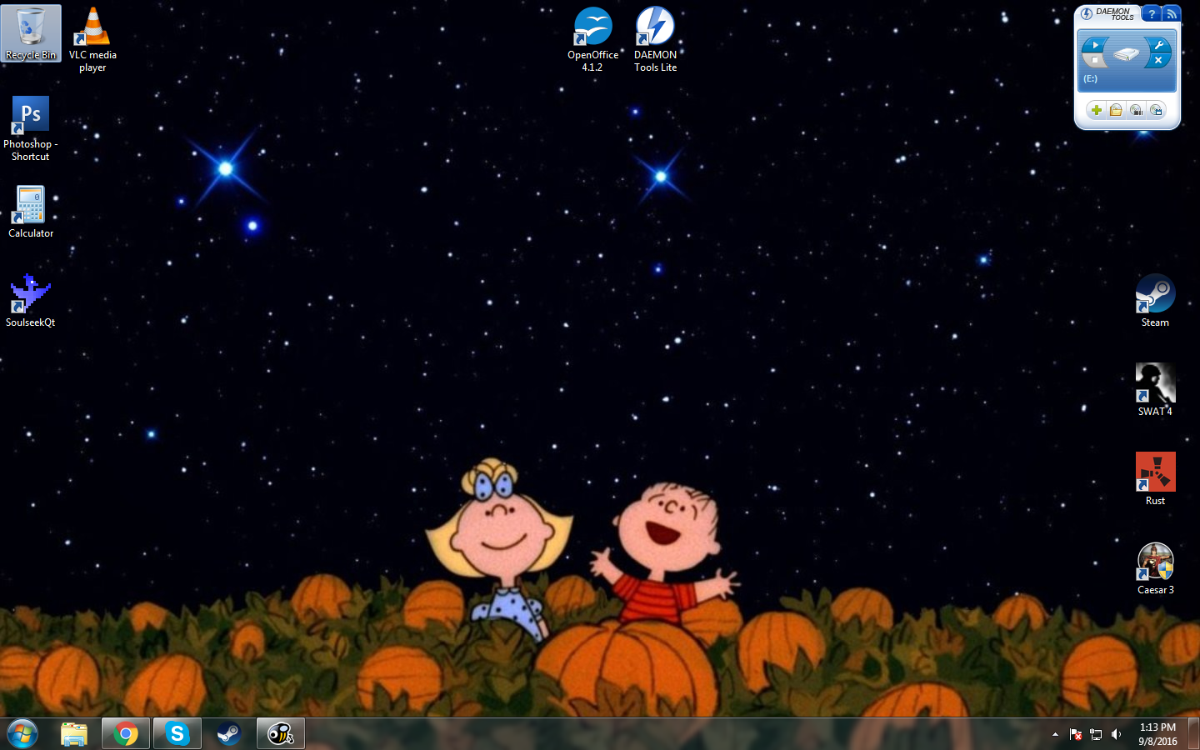Click the third disc imaging icon in gadget

coord(1137,110)
